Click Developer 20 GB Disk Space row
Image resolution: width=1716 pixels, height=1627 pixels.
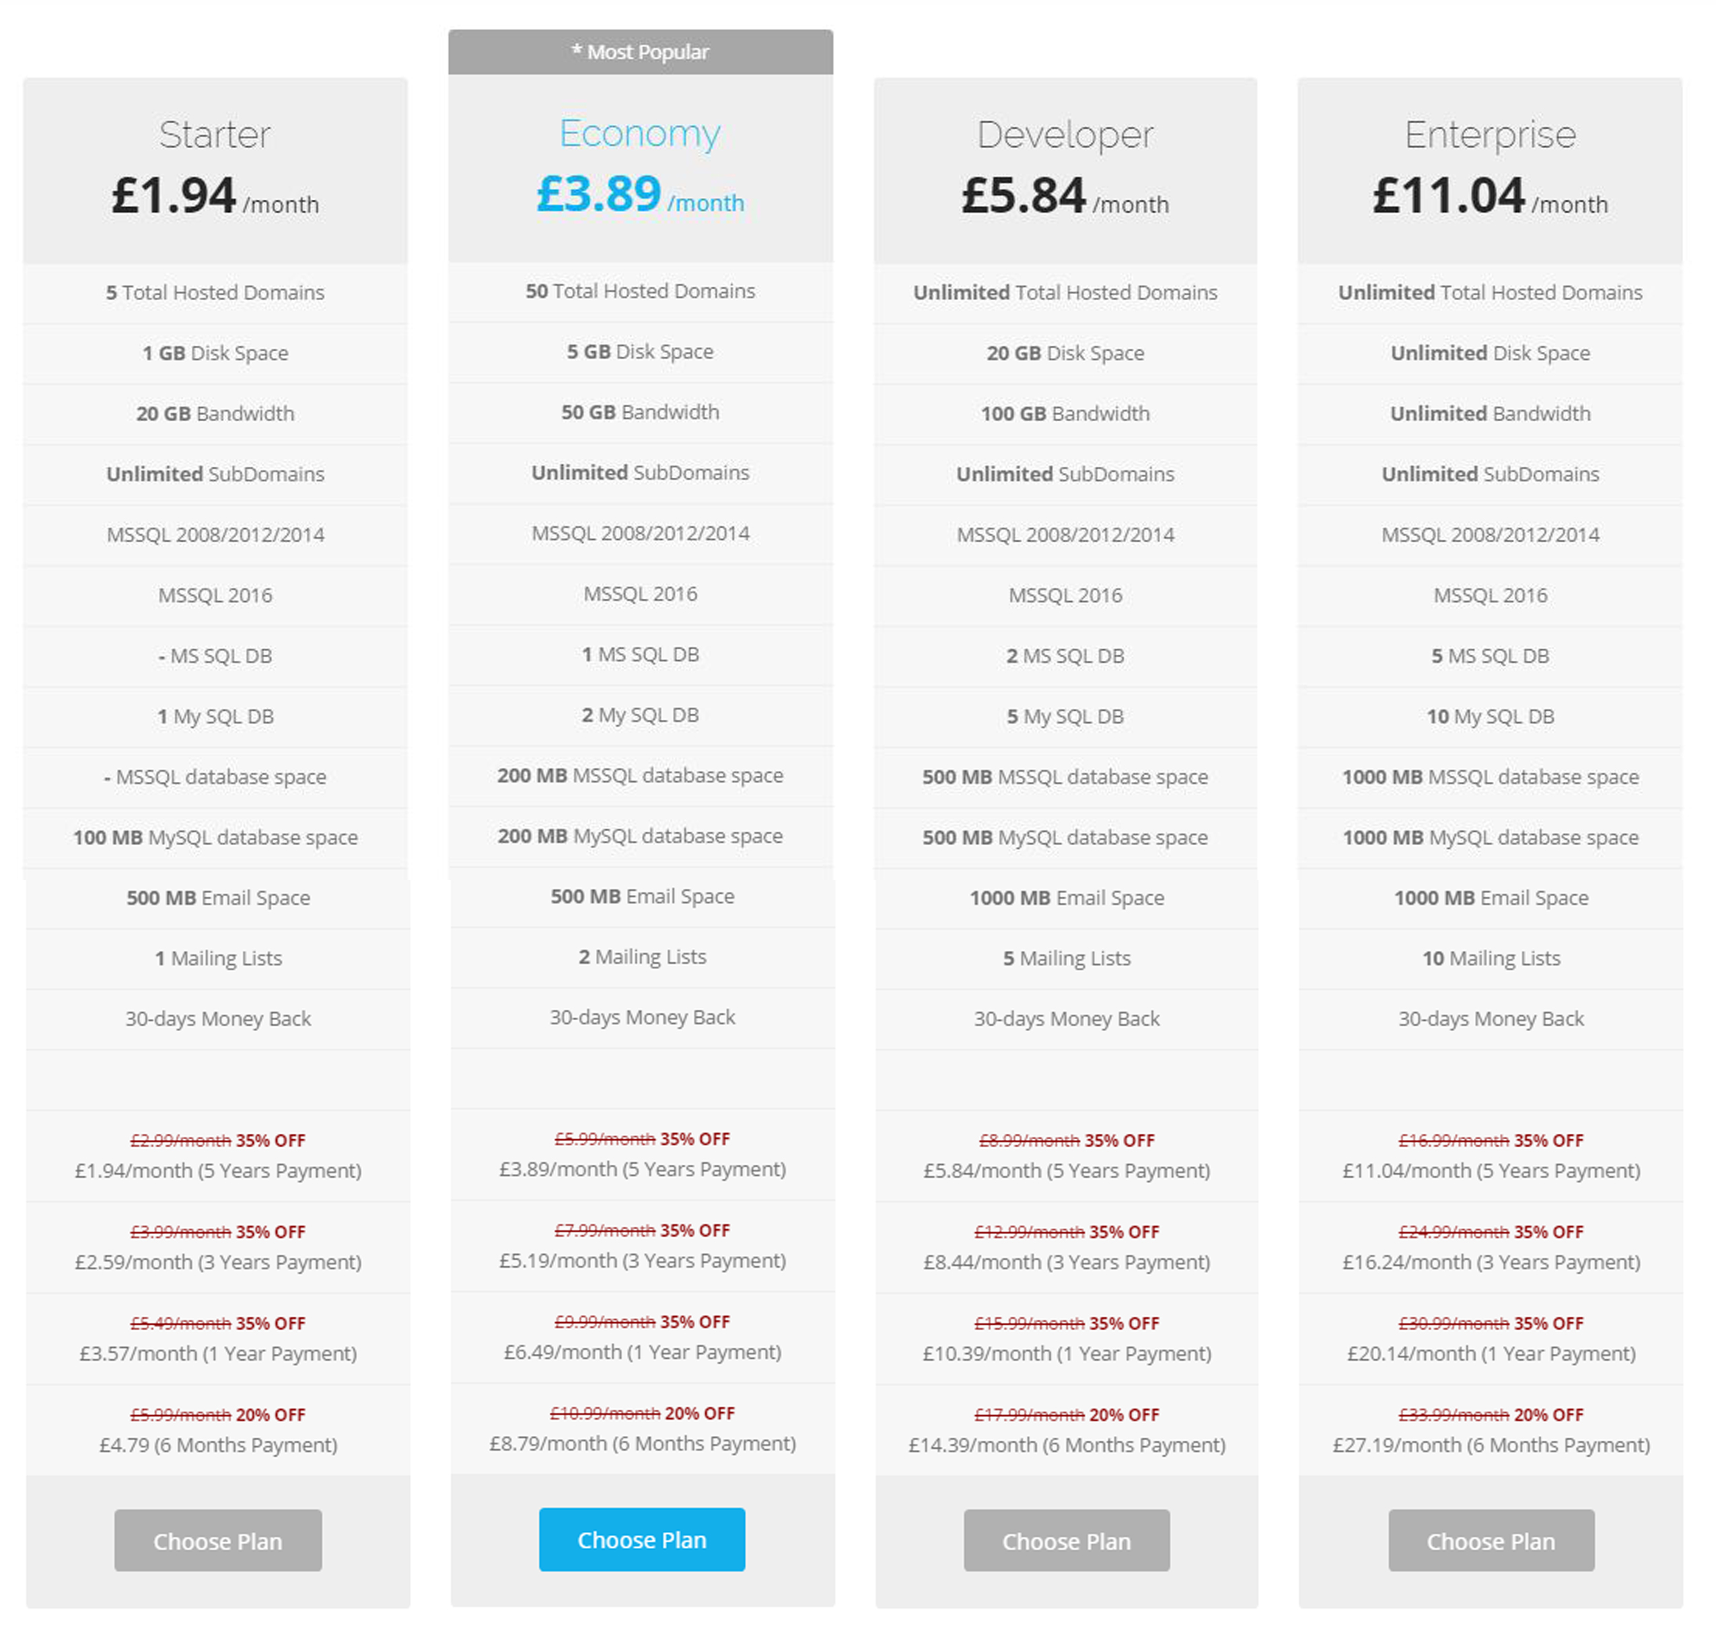[x=1065, y=354]
